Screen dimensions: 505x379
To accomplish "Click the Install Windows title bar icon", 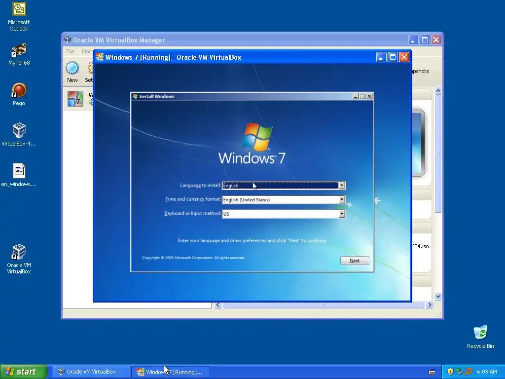I will (135, 96).
